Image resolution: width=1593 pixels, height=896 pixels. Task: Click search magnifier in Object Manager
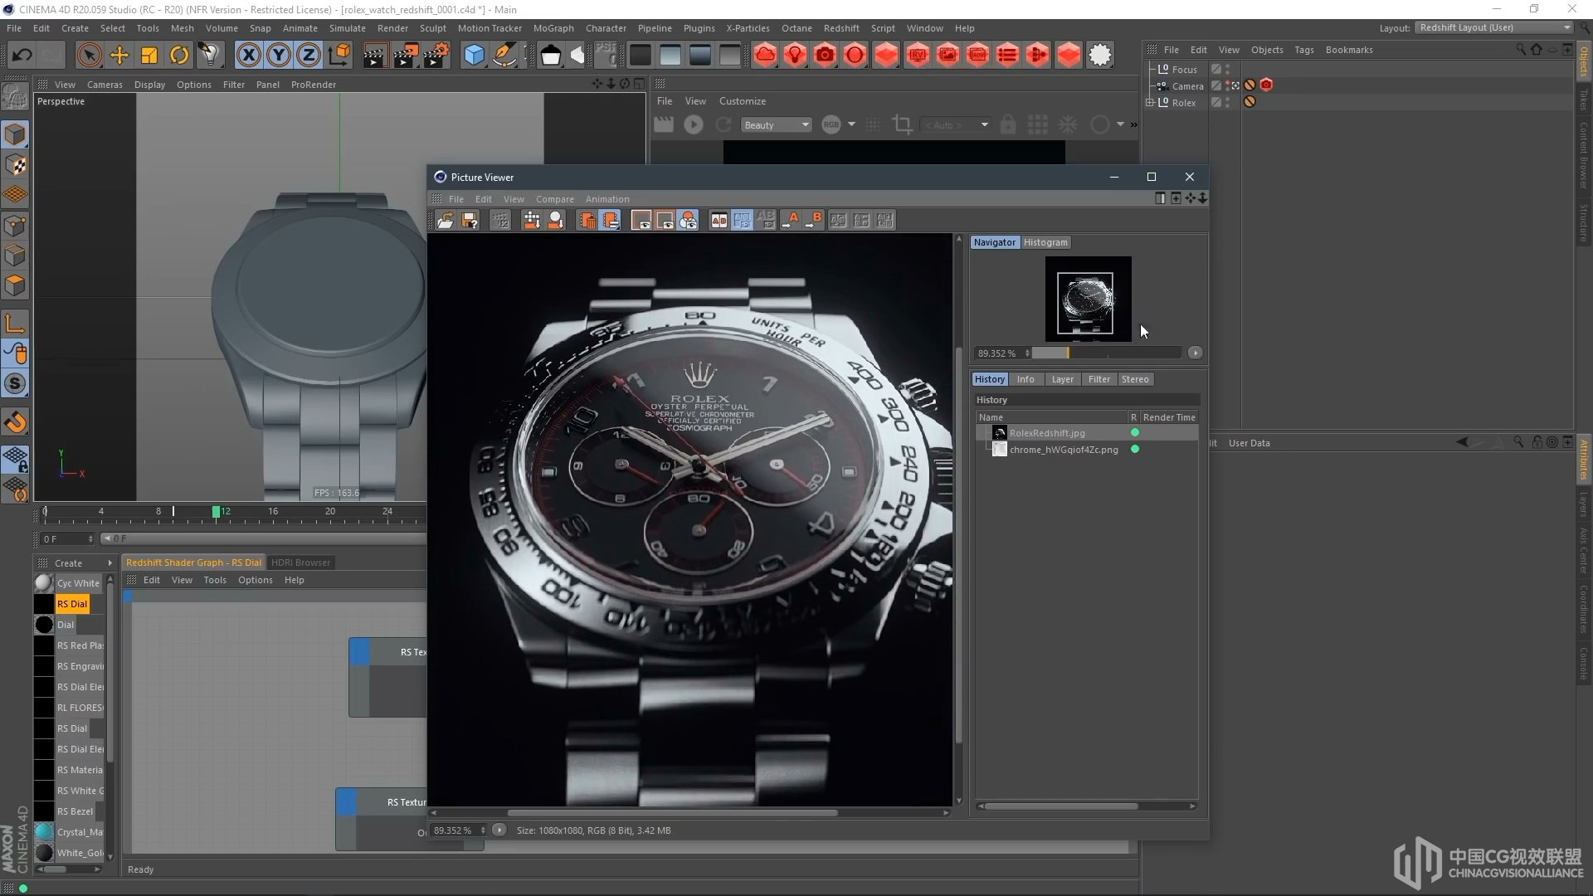pyautogui.click(x=1520, y=50)
